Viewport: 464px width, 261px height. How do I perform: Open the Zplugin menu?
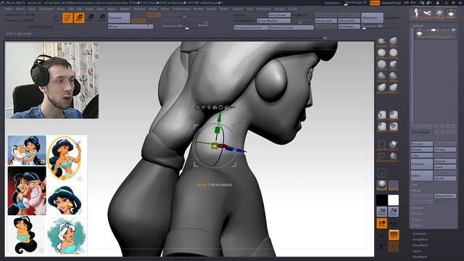coord(279,9)
